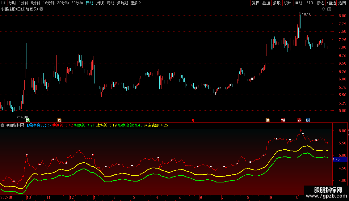The width and height of the screenshot is (349, 201).
Task: Click the 8.10 high price label
Action: tap(308, 14)
